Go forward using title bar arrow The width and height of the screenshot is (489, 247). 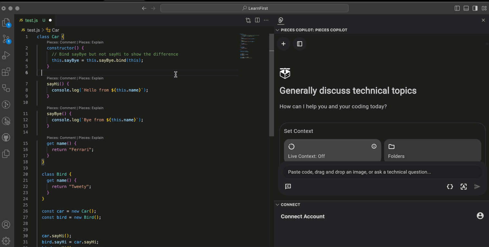[x=153, y=8]
